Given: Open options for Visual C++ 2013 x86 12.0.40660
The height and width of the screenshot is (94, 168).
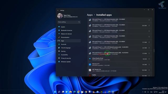Looking at the screenshot, I should point(149,37).
